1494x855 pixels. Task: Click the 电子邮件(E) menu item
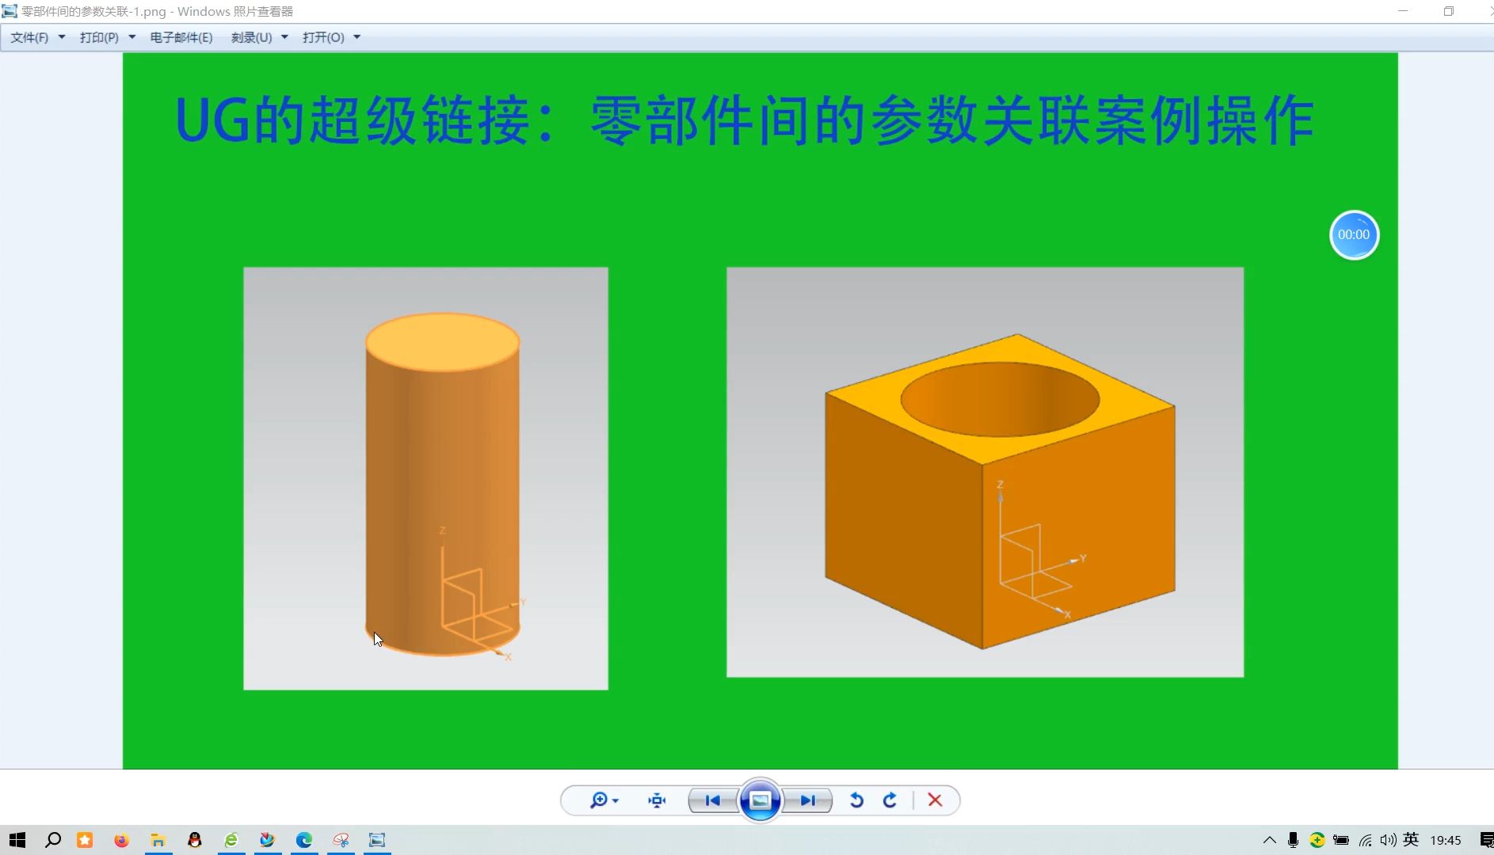point(181,37)
